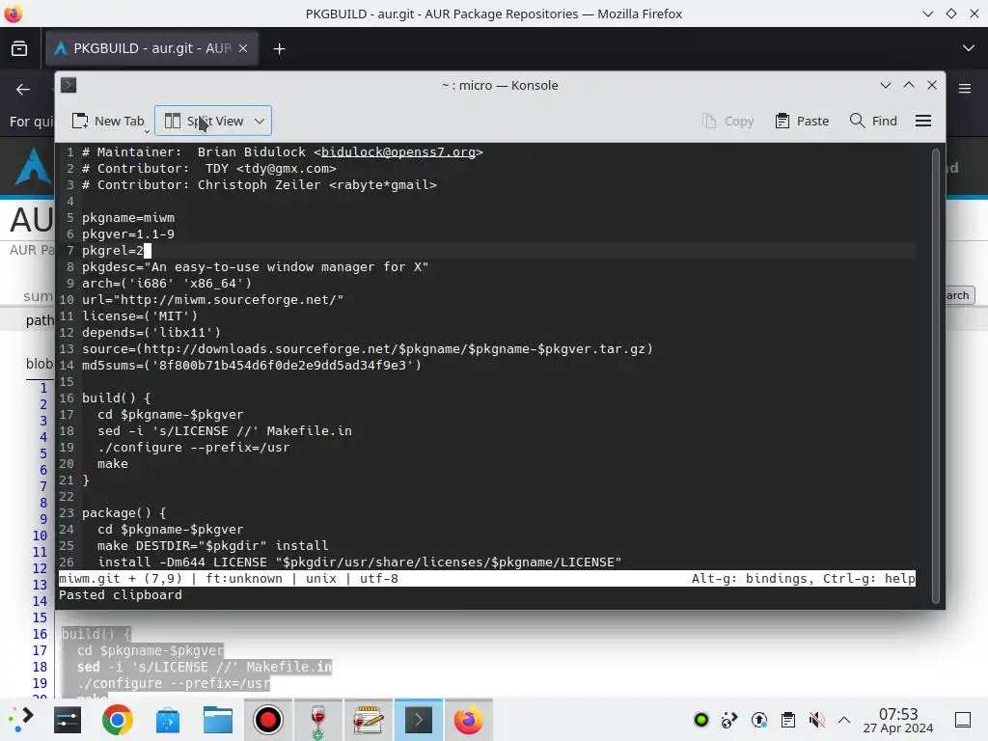Screen dimensions: 988x741
Task: Click the Arch Linux logo on AUR page
Action: click(33, 166)
